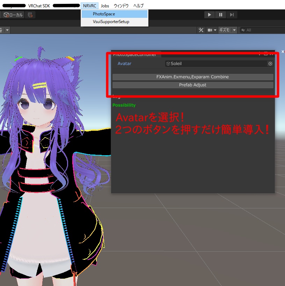Open the Scene view tool settings wrench icon
Viewport: 285px width, 286px height.
(x=201, y=30)
